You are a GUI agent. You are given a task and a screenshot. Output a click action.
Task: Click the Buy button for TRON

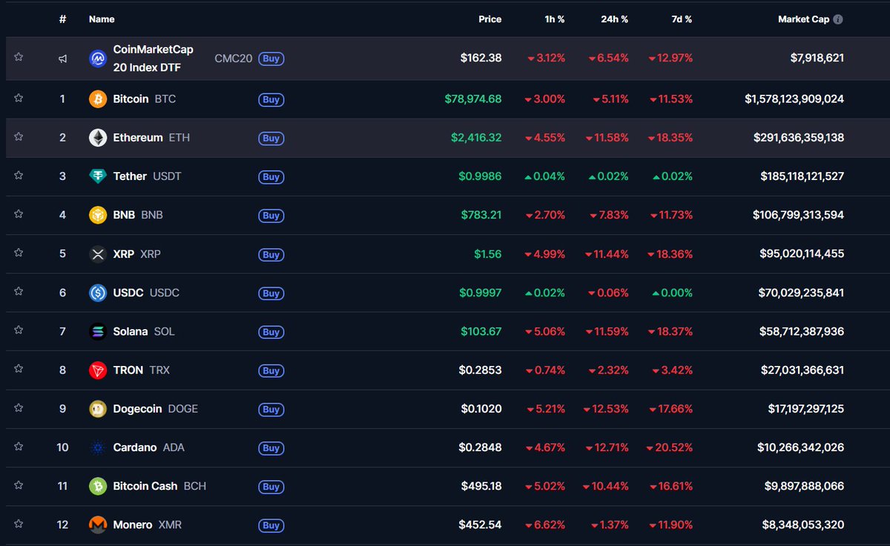[271, 370]
